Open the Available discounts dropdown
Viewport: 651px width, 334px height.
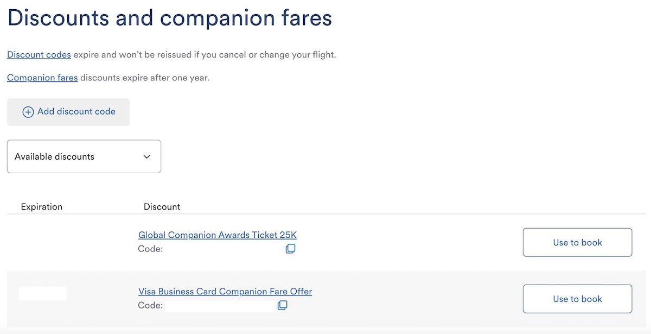click(84, 156)
